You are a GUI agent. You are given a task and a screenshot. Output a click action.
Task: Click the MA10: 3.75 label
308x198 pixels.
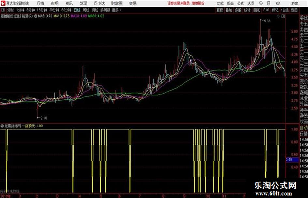click(62, 16)
